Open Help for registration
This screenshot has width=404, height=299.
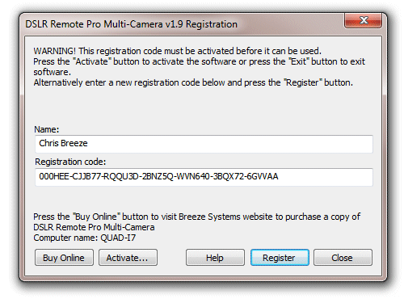pos(215,258)
